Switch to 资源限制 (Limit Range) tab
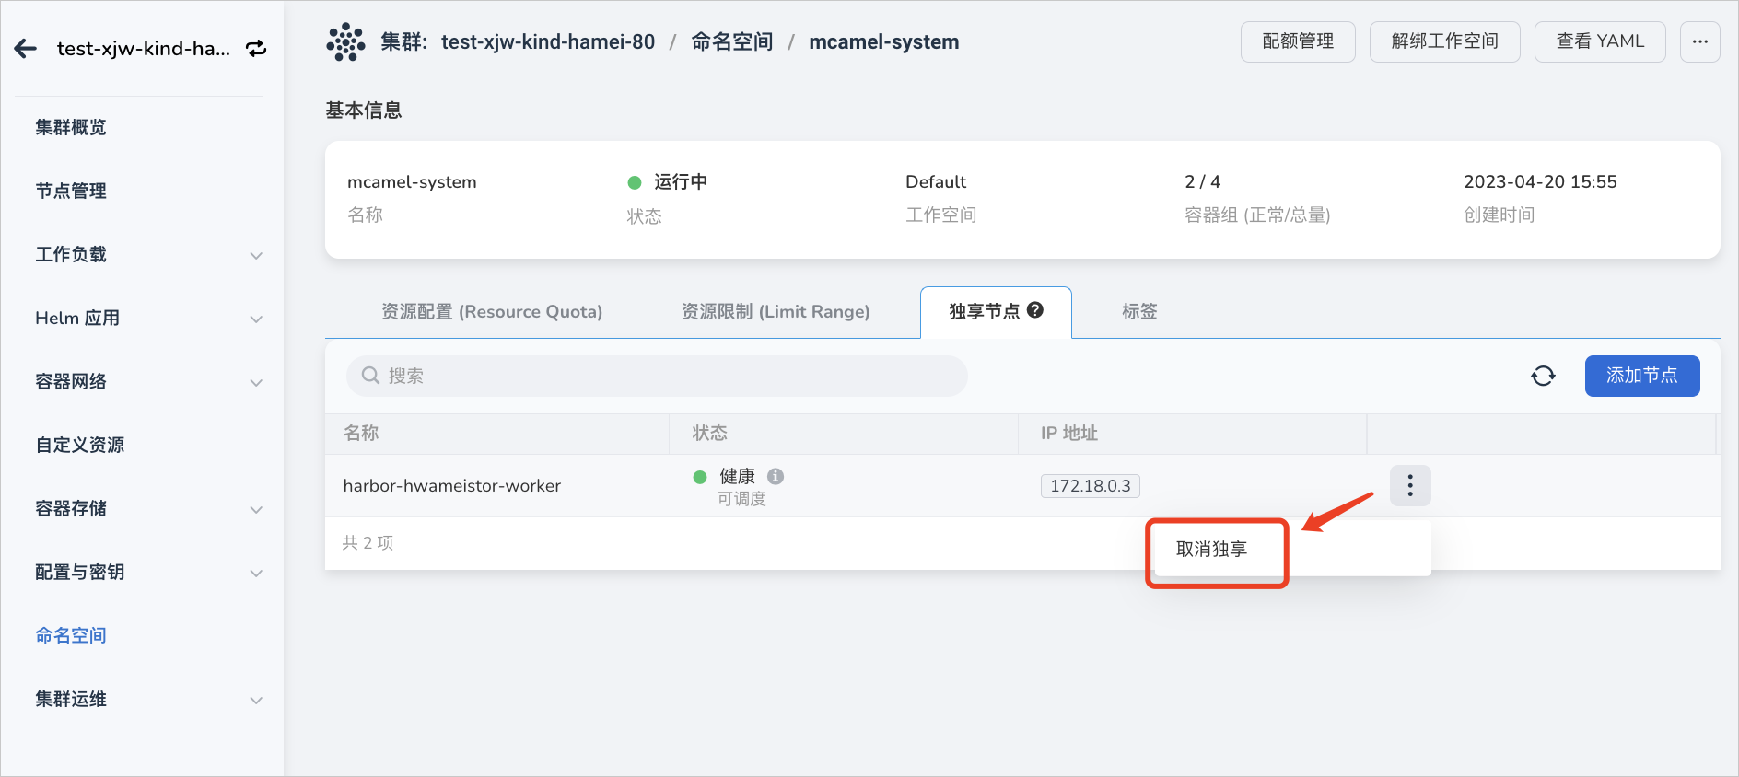The height and width of the screenshot is (777, 1739). click(776, 311)
